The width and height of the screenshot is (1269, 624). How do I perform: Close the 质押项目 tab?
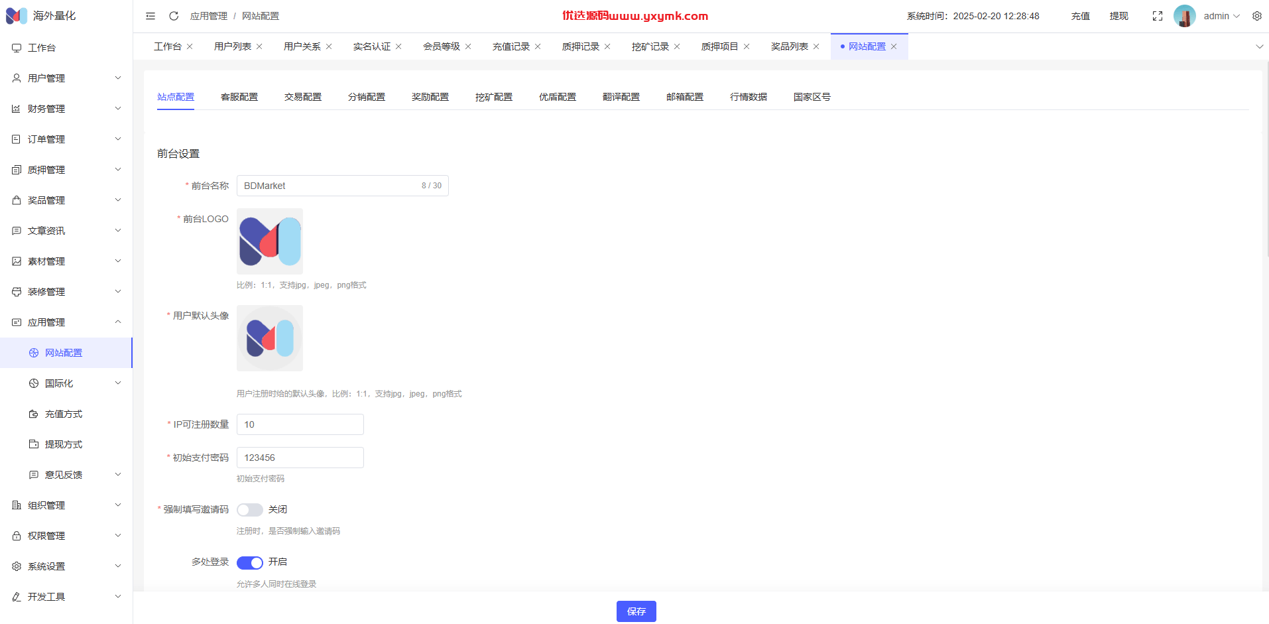click(747, 46)
